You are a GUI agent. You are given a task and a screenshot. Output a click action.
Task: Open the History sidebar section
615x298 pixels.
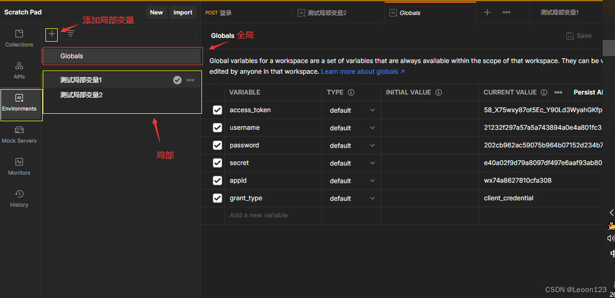(19, 199)
